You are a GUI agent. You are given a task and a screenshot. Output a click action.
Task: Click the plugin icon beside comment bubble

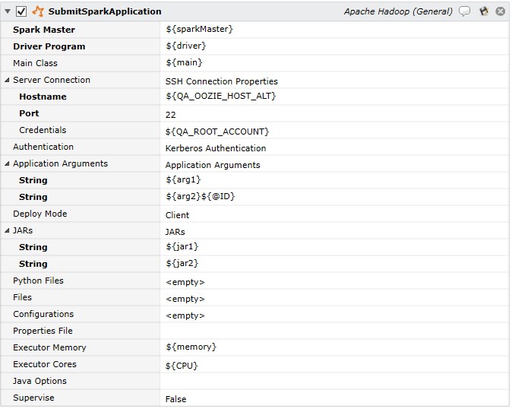484,11
